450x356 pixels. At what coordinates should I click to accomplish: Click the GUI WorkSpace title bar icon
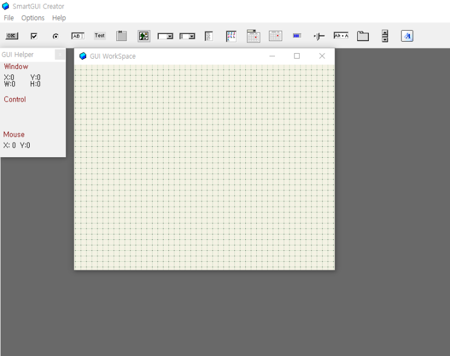coord(83,56)
